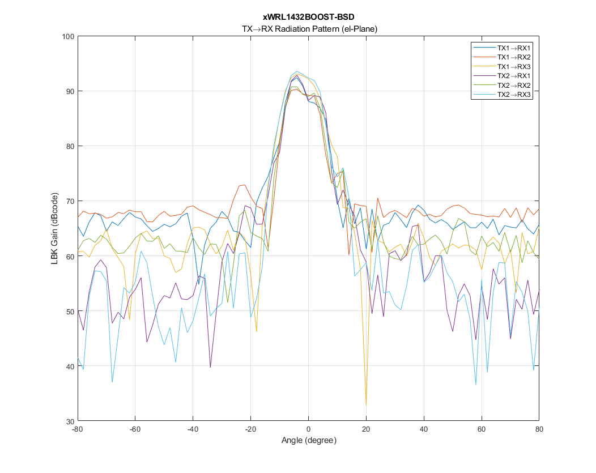The height and width of the screenshot is (473, 596).
Task: Click the TX1→RX1 legend text label
Action: (514, 48)
